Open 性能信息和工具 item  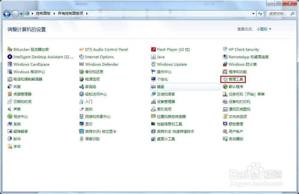tap(169, 124)
